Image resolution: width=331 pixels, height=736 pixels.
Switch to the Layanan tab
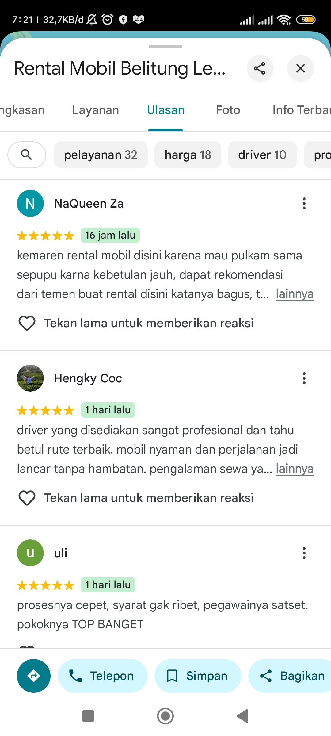96,110
